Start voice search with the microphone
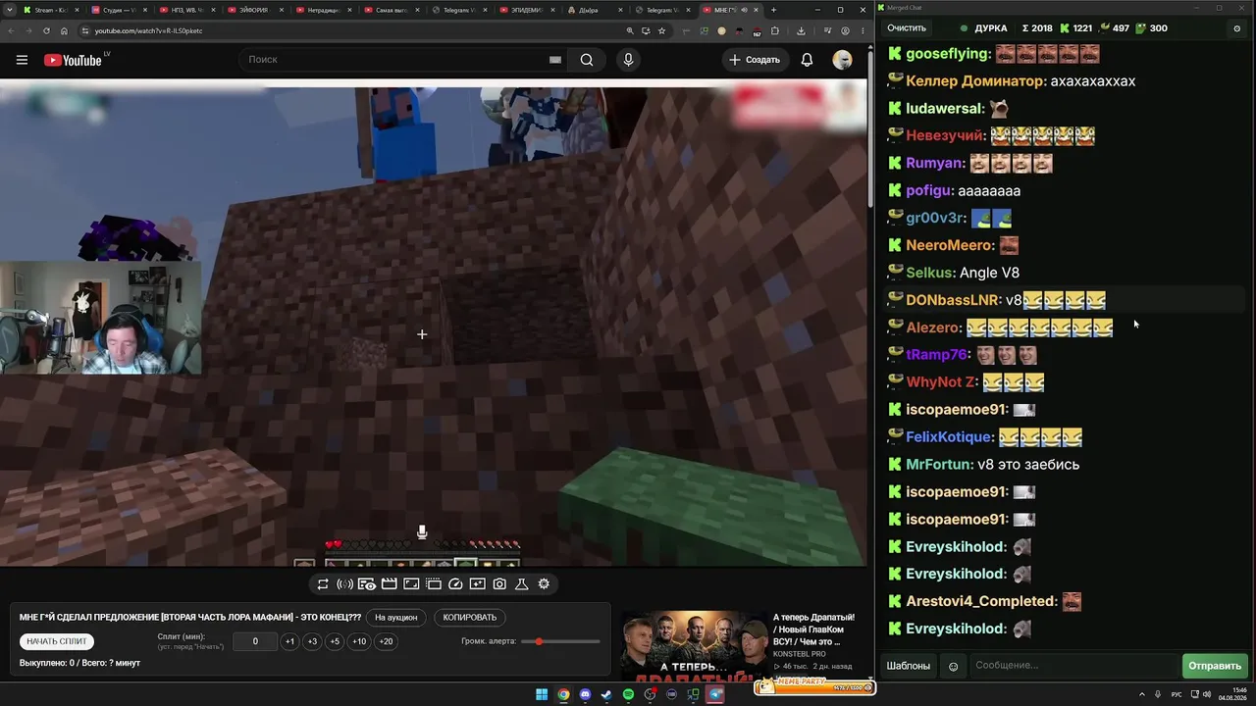1256x706 pixels. click(x=629, y=60)
